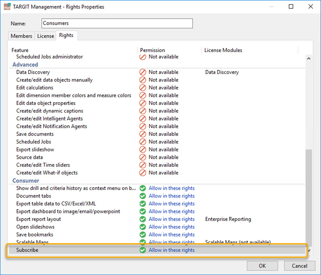Click the not-available icon for Export slideshow

point(143,149)
